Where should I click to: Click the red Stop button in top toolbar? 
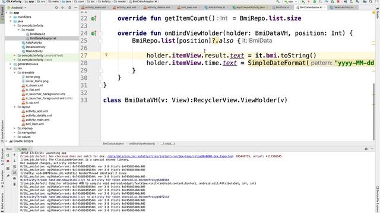[338, 2]
